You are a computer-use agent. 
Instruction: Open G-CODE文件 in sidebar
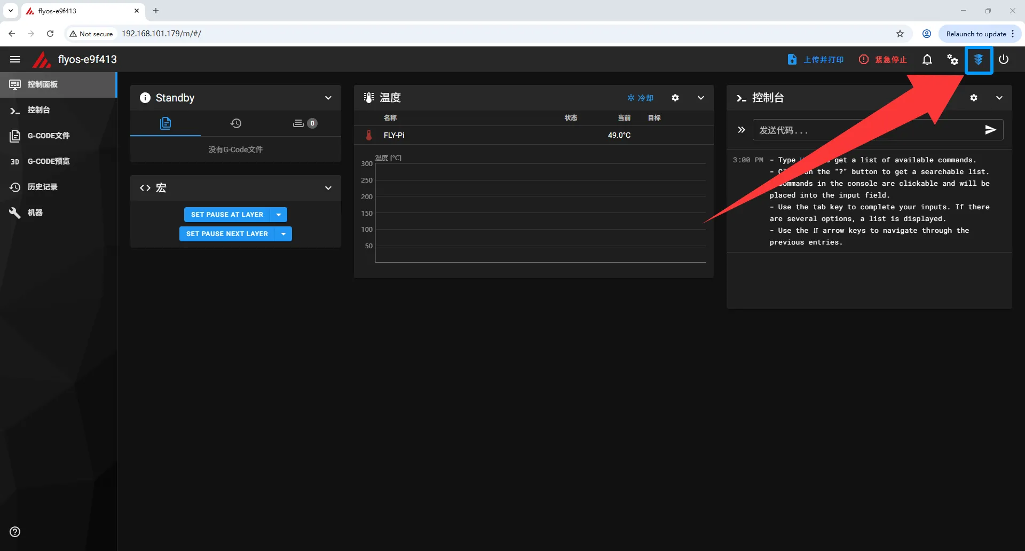[x=49, y=136]
